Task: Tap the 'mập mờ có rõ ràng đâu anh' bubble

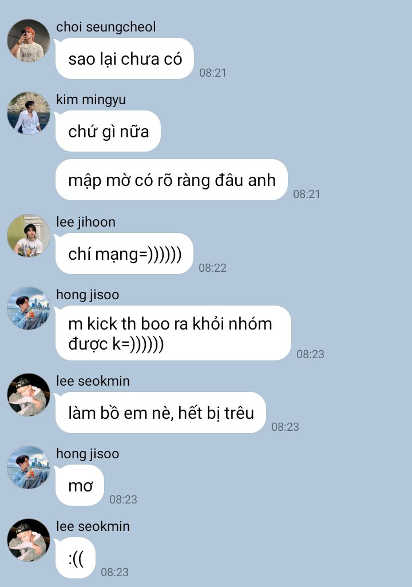Action: (172, 180)
